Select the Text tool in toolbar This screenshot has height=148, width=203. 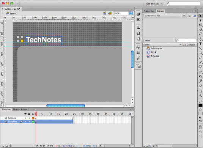(200, 44)
